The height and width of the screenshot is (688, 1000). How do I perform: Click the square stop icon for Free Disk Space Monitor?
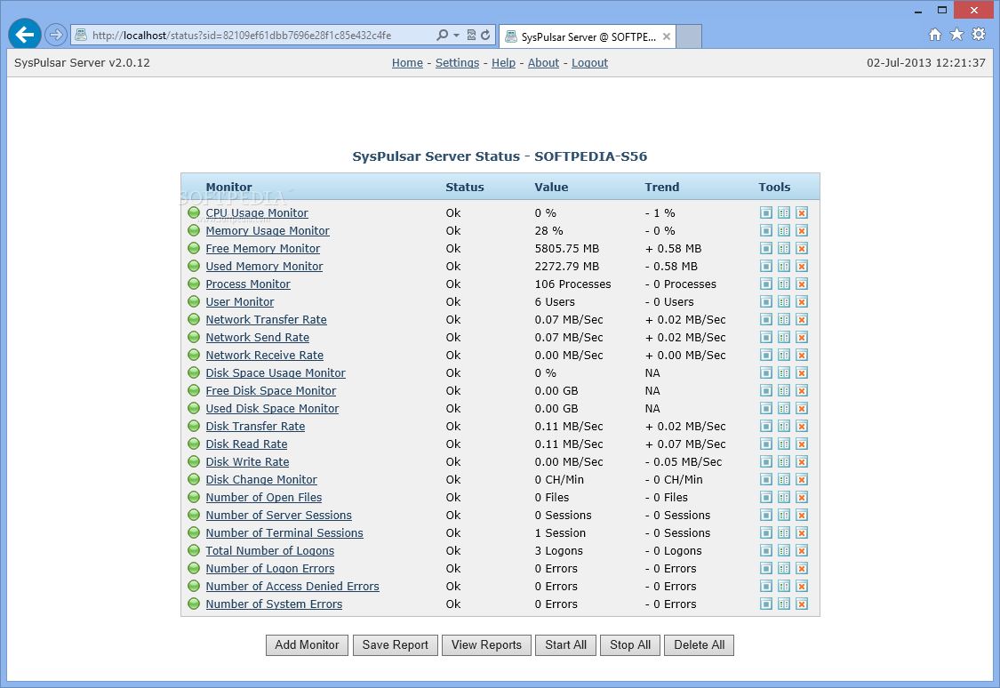[766, 391]
